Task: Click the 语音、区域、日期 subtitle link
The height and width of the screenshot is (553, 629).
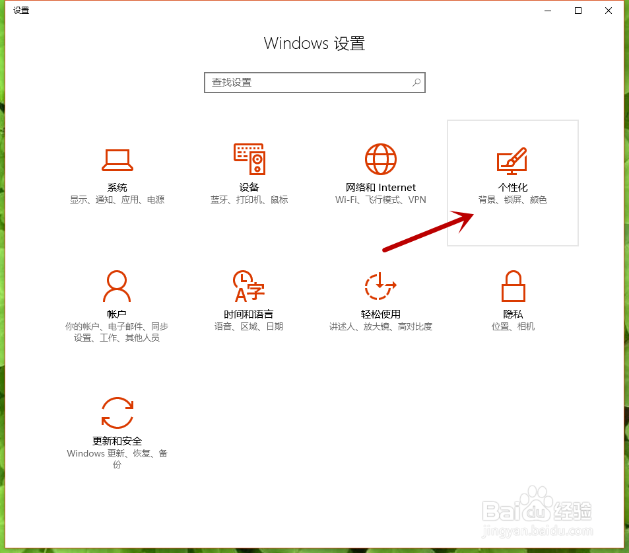Action: (249, 325)
